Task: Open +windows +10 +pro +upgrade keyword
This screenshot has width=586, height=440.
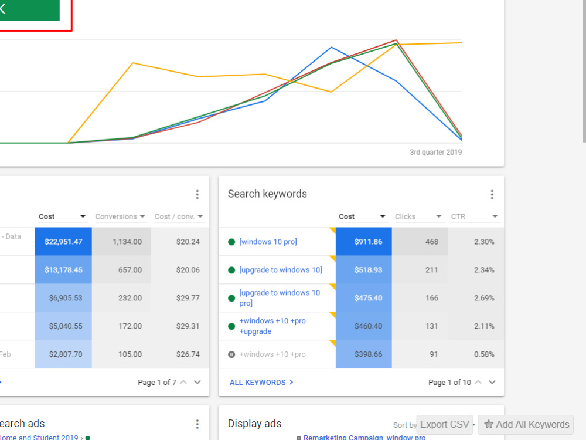Action: (x=272, y=326)
